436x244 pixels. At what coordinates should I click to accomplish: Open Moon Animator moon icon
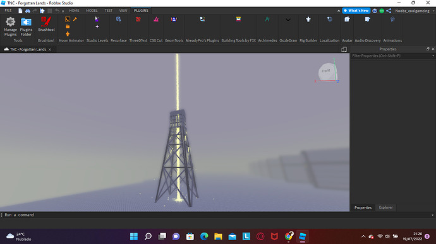pyautogui.click(x=68, y=19)
